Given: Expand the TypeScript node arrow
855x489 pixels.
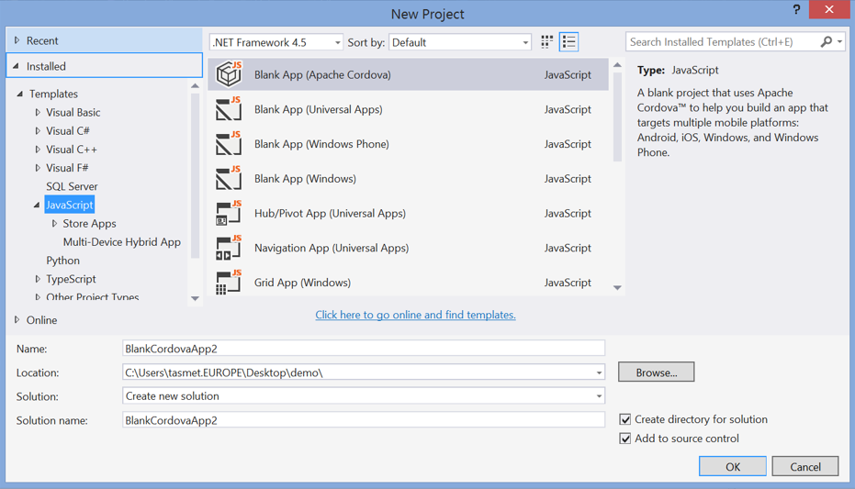Looking at the screenshot, I should tap(38, 279).
